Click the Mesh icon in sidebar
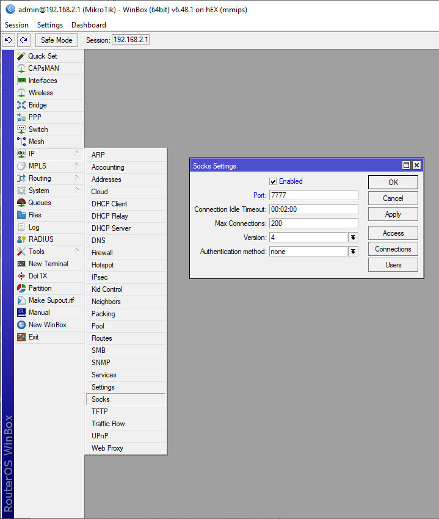 21,142
